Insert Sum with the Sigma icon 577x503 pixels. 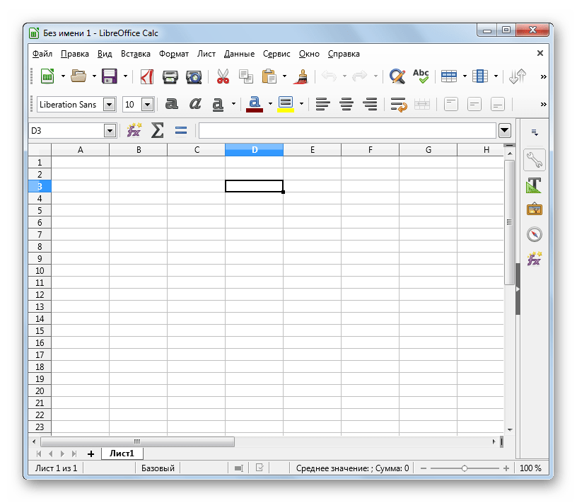[157, 130]
